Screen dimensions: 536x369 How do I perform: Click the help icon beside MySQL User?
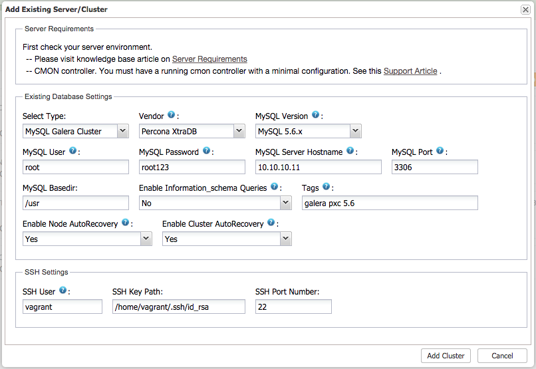[72, 151]
